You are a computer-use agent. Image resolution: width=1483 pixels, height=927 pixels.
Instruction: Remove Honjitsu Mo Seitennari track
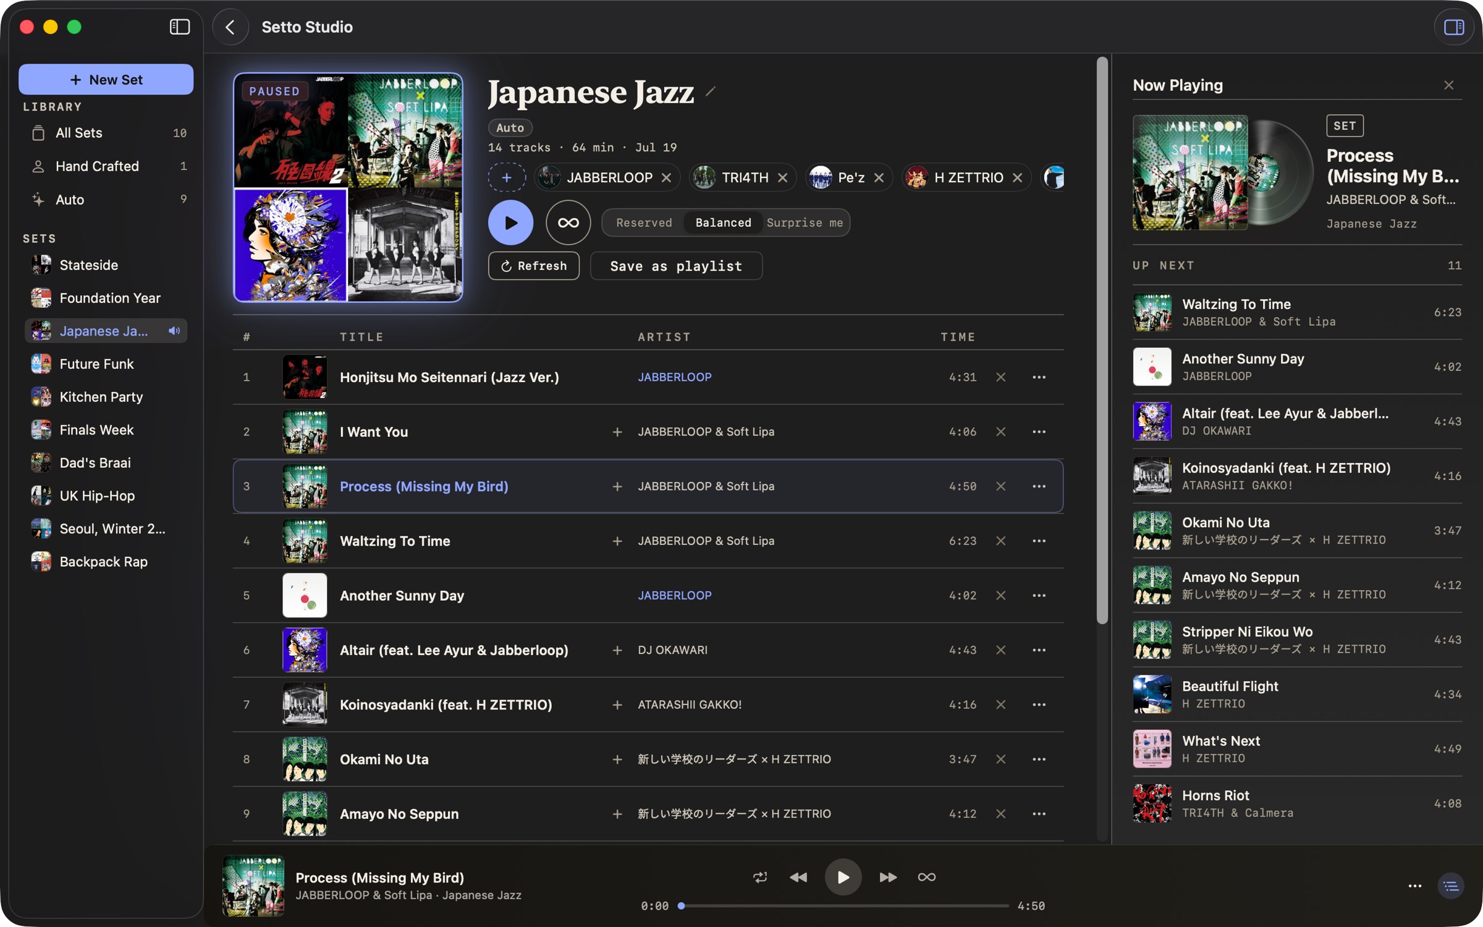click(x=1001, y=377)
